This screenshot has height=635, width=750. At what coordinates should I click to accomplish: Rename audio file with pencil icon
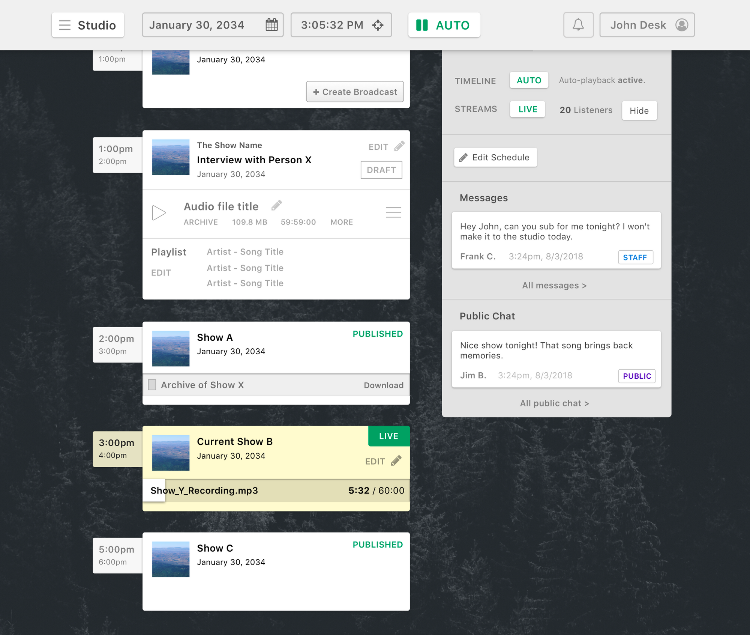[x=277, y=205]
